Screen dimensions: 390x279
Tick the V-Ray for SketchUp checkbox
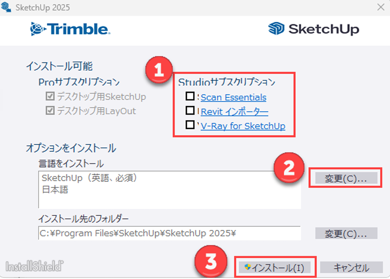pyautogui.click(x=190, y=125)
